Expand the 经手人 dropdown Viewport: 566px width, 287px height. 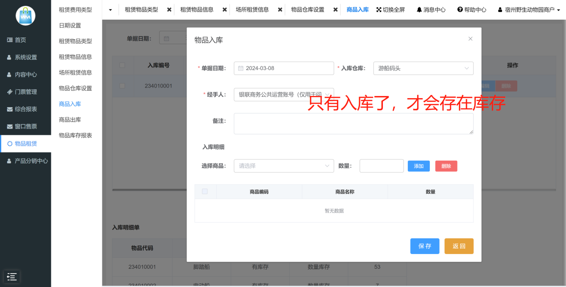point(283,95)
